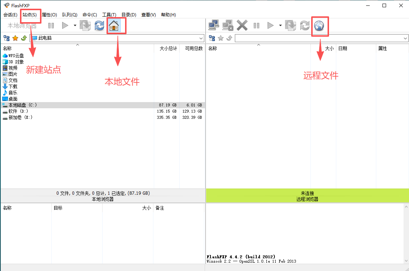Open dropdown arrow next to local play button
This screenshot has width=409, height=271.
pos(75,25)
